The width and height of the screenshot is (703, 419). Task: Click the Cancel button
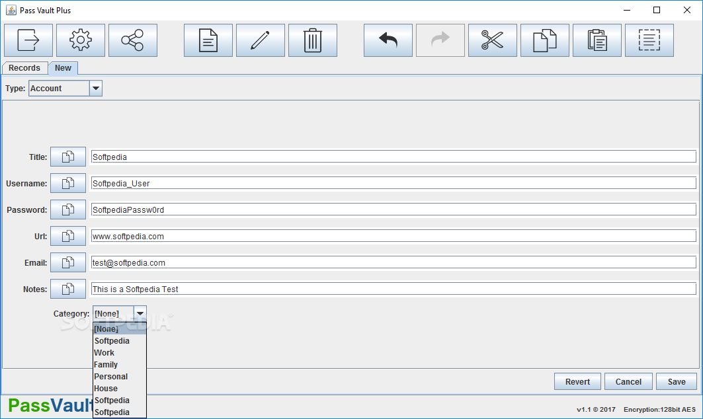[628, 382]
